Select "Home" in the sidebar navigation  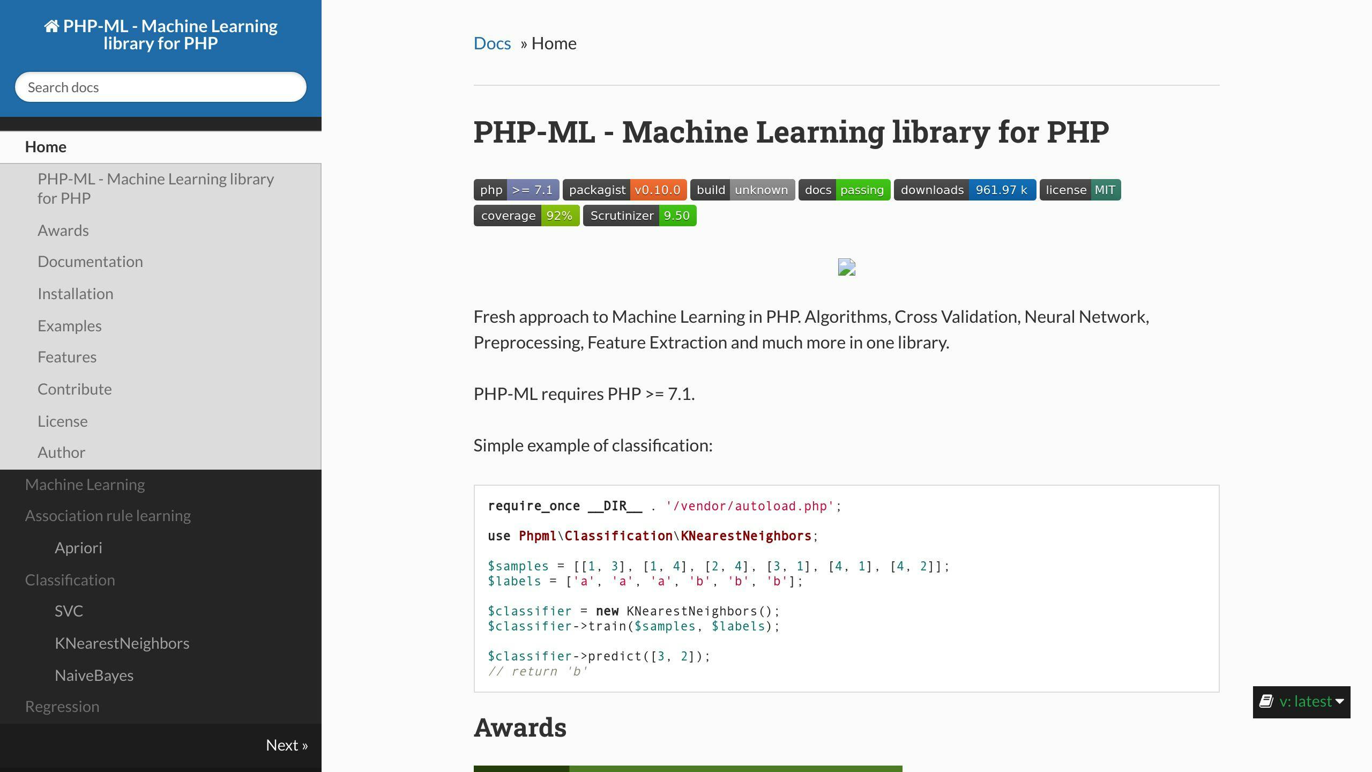pos(46,146)
